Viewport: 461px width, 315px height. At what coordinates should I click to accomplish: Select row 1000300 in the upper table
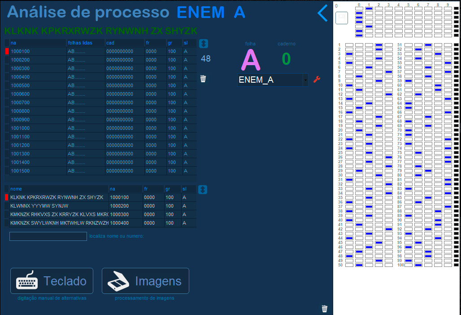point(101,68)
